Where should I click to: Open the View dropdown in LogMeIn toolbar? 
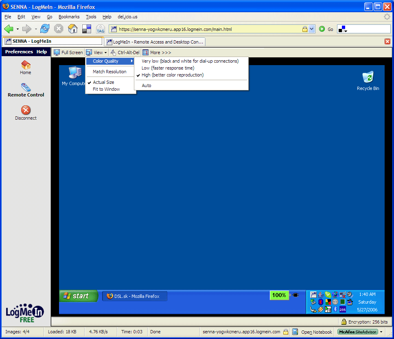pos(97,52)
